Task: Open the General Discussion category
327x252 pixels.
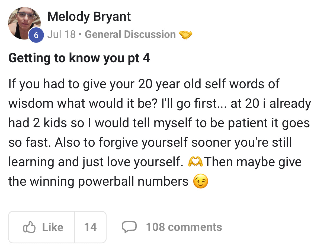Action: pyautogui.click(x=130, y=35)
